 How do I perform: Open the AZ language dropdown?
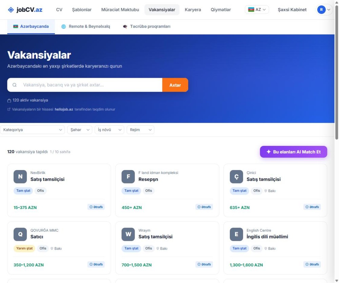tap(257, 10)
